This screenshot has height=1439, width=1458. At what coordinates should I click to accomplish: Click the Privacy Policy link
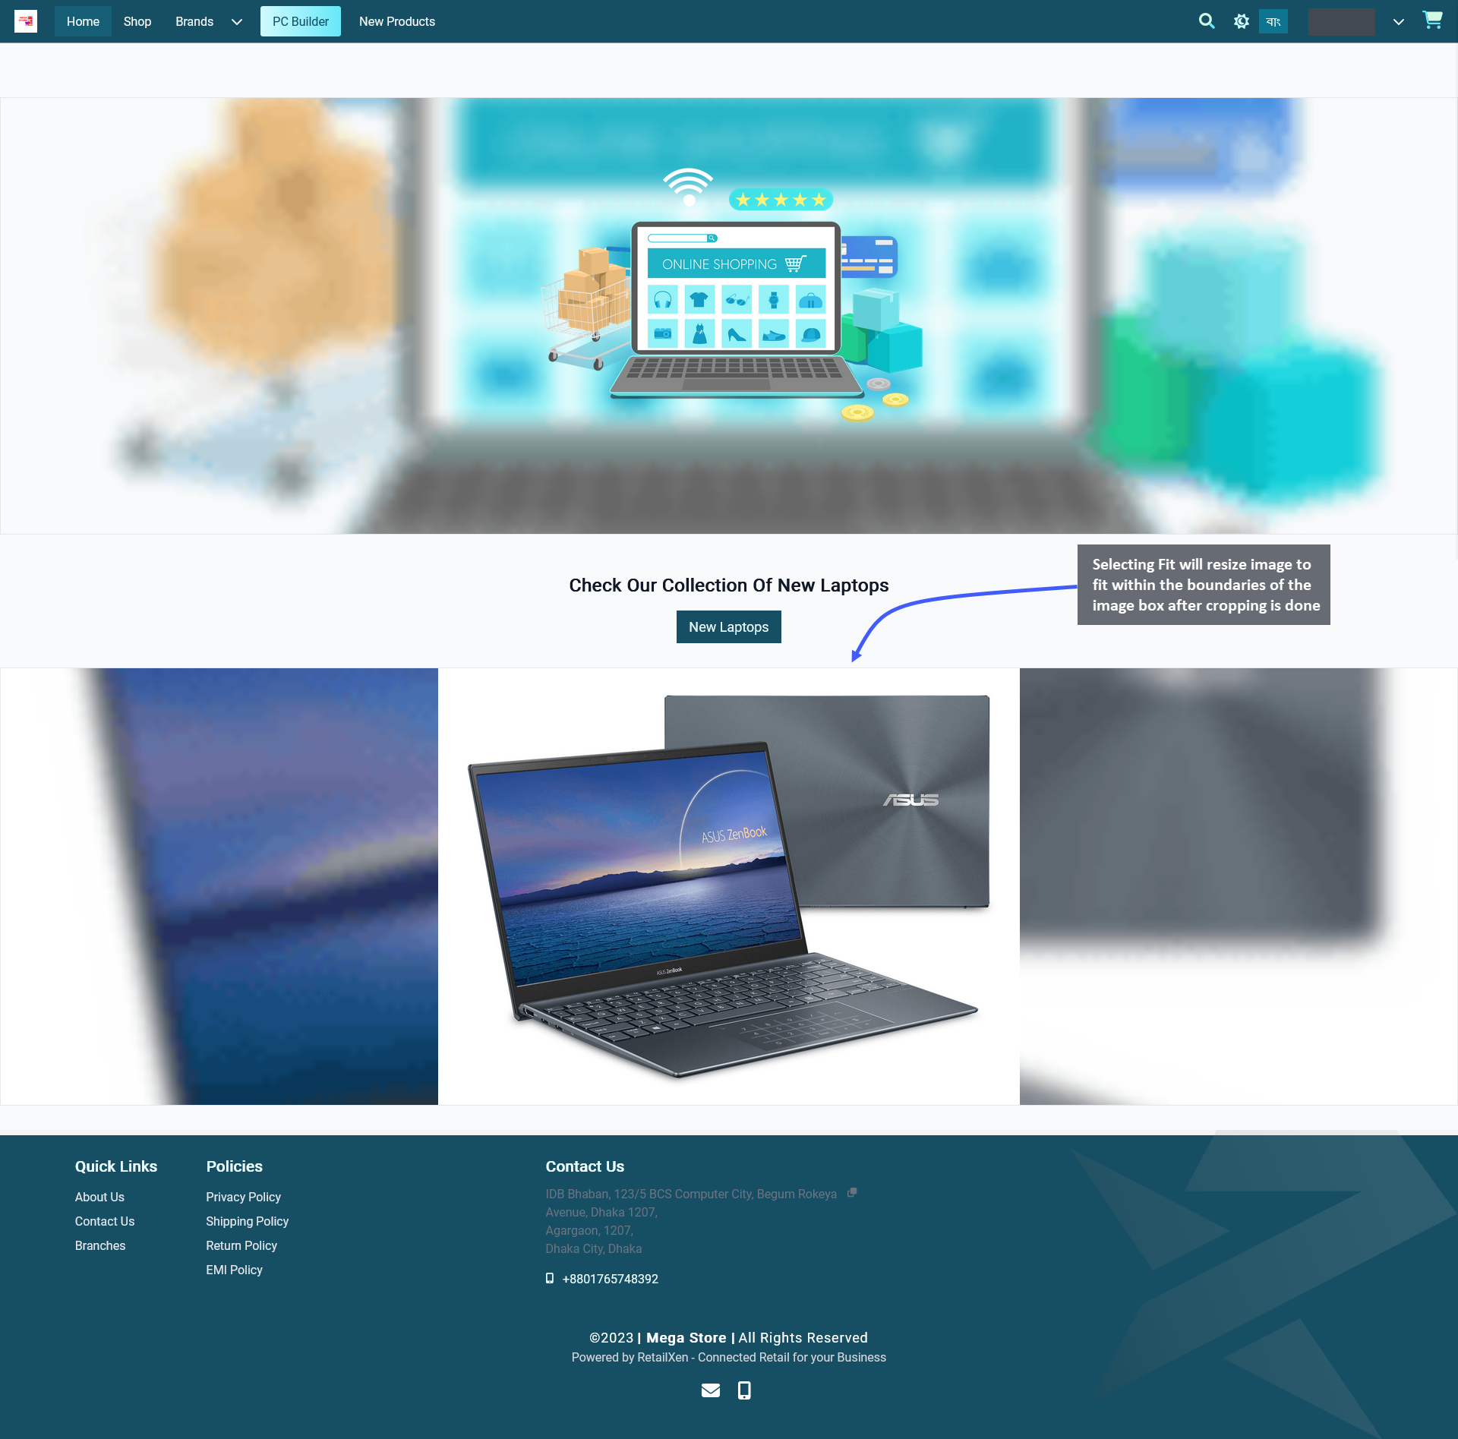click(x=242, y=1197)
